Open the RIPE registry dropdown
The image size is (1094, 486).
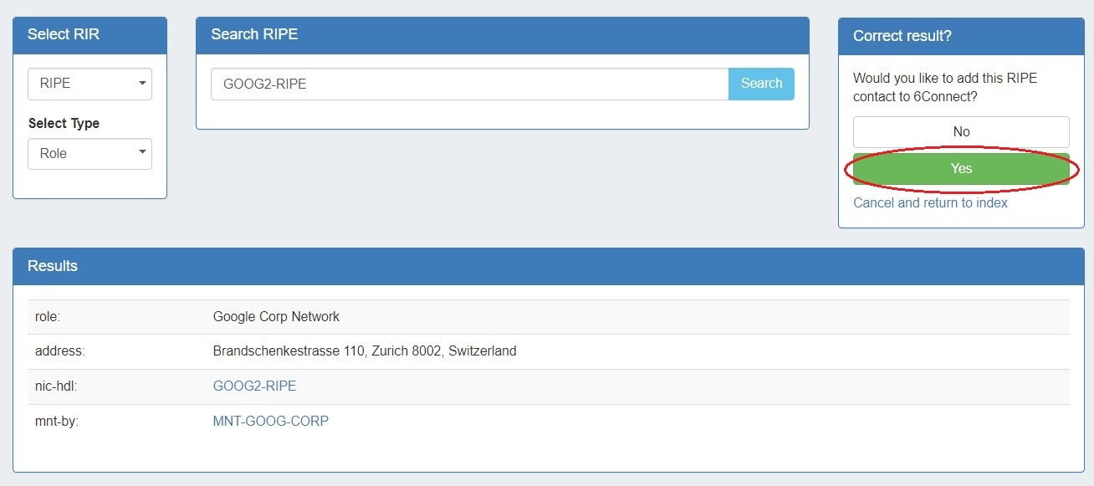[89, 84]
